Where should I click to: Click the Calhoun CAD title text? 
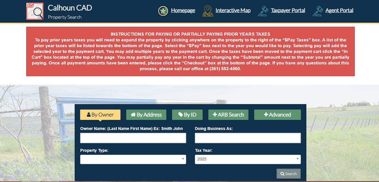point(70,8)
